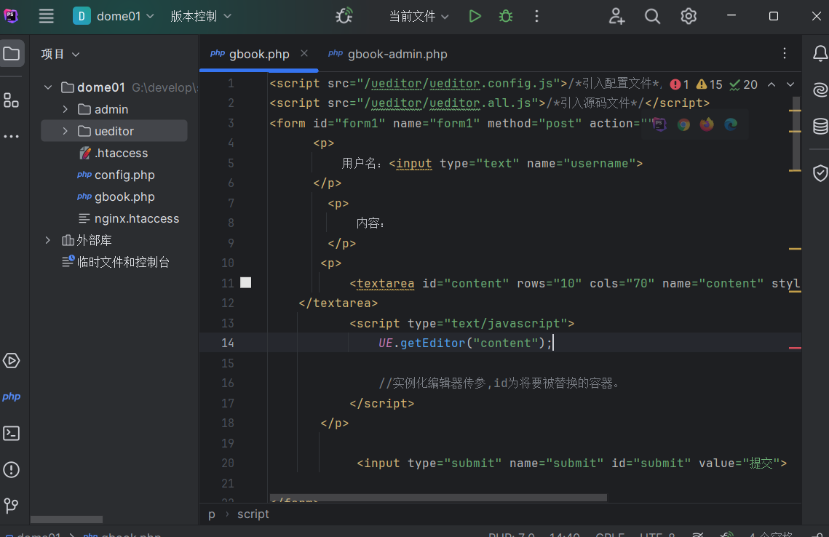This screenshot has height=537, width=829.
Task: Click line number 14 in gutter
Action: (227, 343)
